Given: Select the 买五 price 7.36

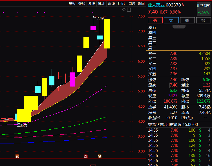Looking at the screenshot, I should pyautogui.click(x=173, y=74).
